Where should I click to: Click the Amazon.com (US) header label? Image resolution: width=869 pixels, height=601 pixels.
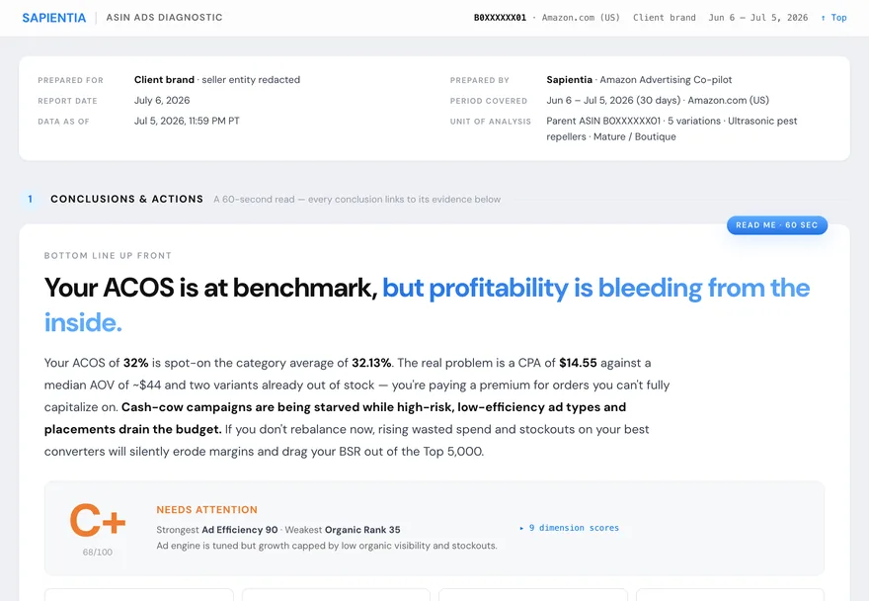click(581, 18)
